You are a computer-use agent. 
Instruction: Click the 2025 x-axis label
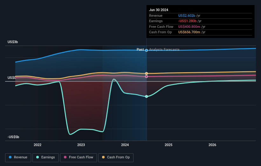coord(168,145)
